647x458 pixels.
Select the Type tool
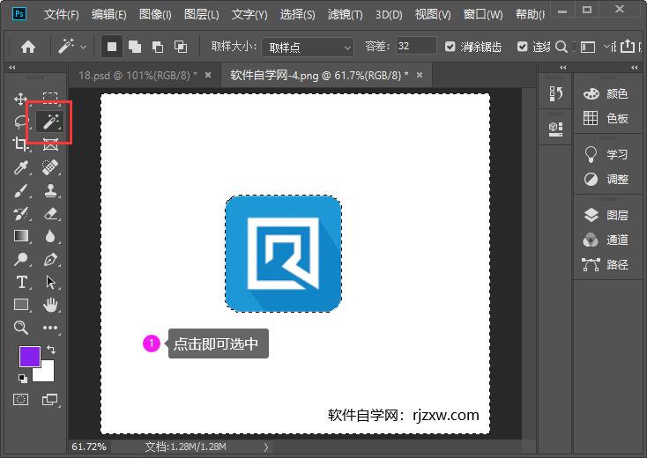pos(21,283)
